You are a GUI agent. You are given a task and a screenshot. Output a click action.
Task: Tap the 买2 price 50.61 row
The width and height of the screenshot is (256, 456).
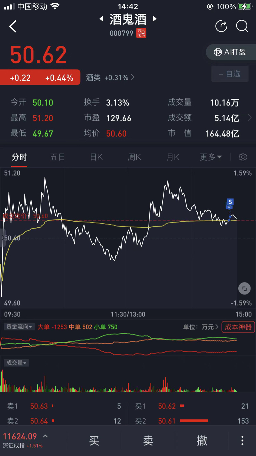(192, 421)
